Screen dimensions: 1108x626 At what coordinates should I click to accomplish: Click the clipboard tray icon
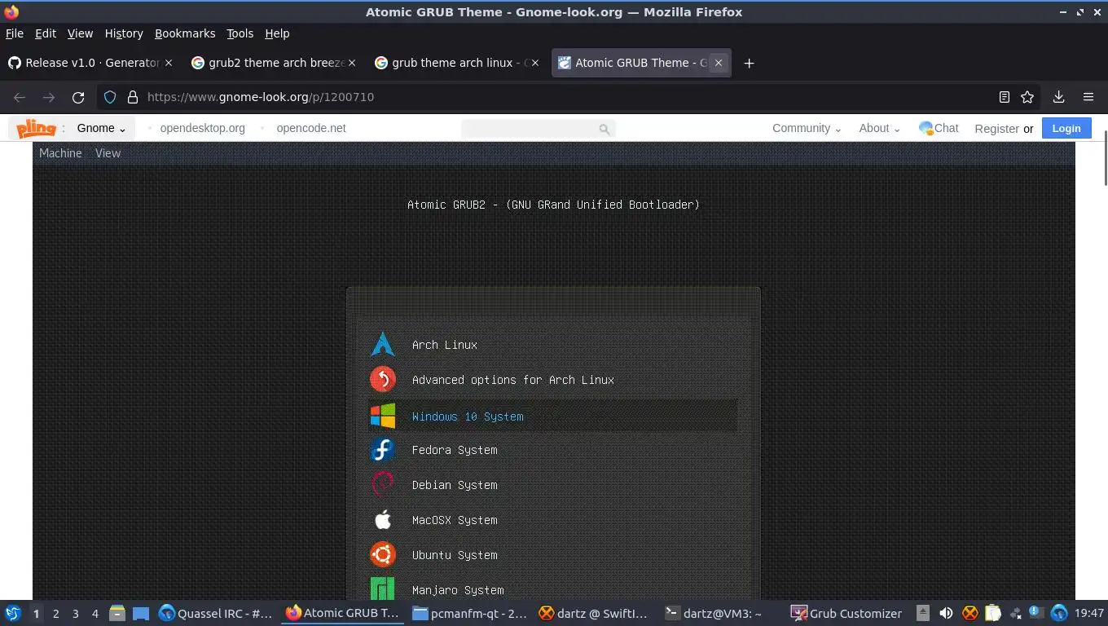coord(992,613)
